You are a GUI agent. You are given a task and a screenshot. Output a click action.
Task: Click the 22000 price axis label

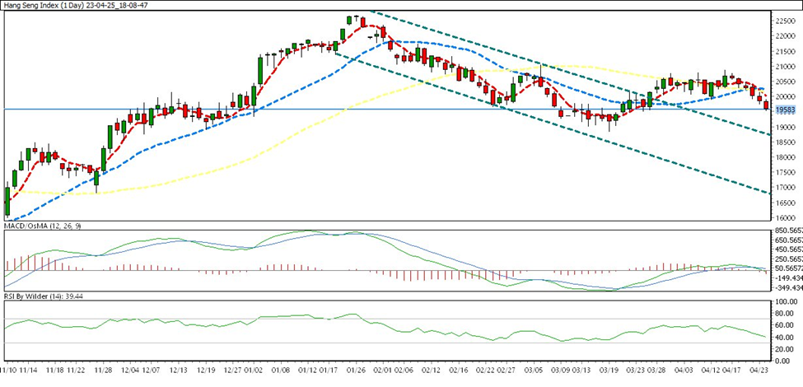(x=787, y=36)
